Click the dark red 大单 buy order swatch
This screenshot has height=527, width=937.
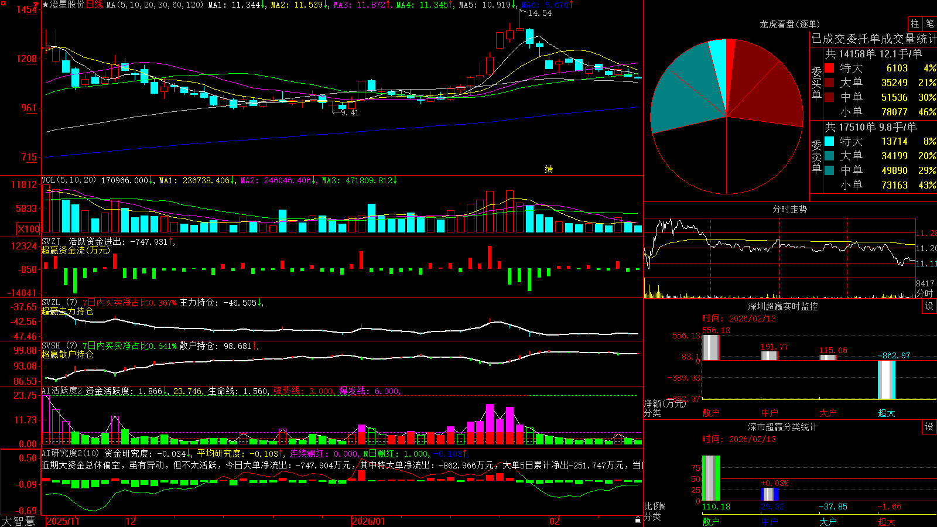coord(829,83)
